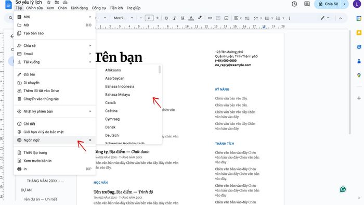Open Google Keep side panel

coord(359,33)
